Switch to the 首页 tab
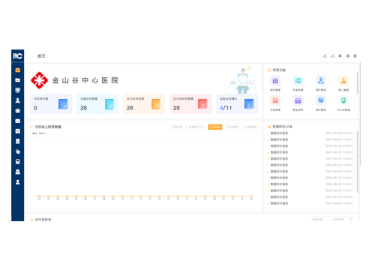Viewport: 375px width, 276px height. point(41,56)
